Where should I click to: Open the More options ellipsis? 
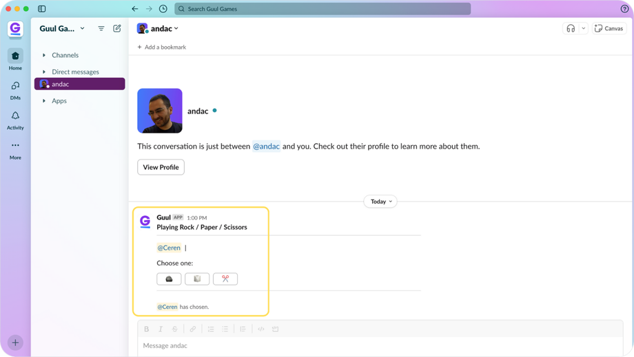(x=15, y=150)
